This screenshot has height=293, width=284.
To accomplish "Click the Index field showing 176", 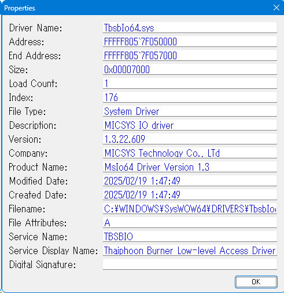I will coord(190,97).
